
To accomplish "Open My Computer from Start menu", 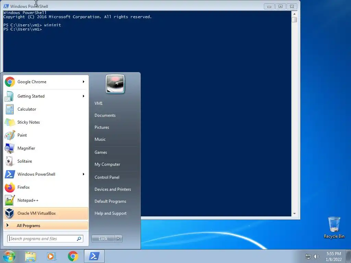I will tap(107, 164).
